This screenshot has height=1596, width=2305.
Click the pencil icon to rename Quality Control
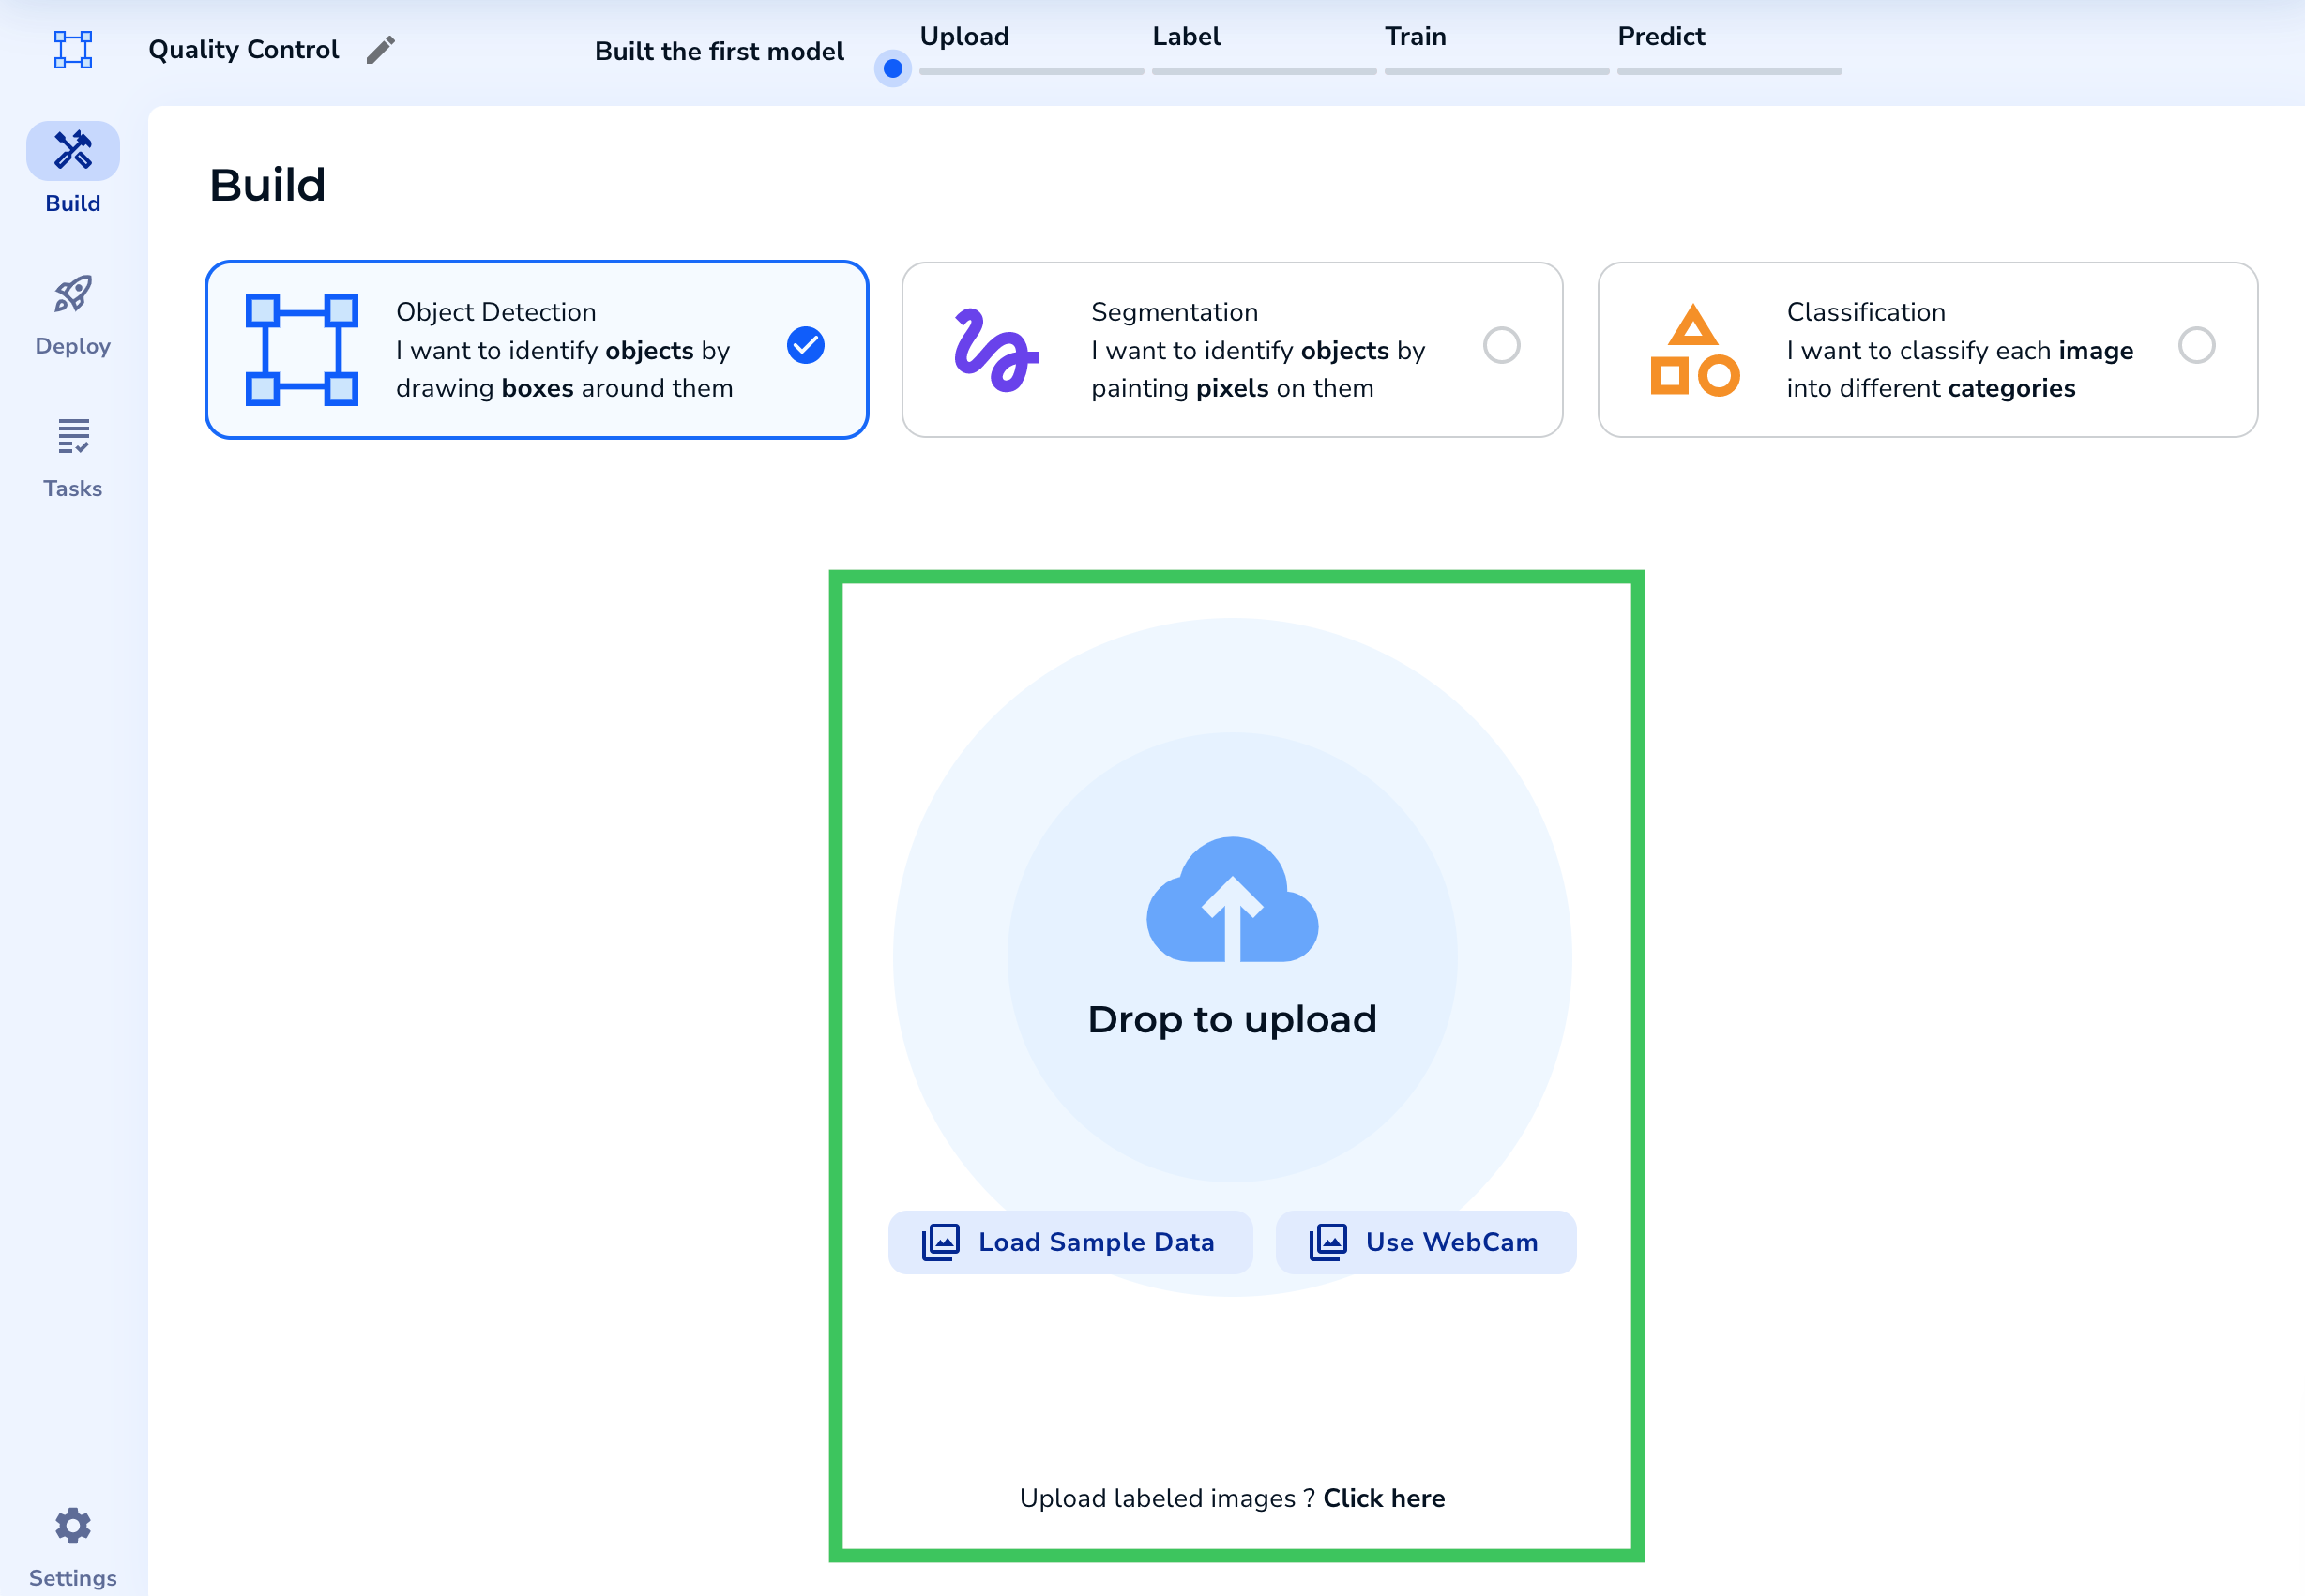380,50
